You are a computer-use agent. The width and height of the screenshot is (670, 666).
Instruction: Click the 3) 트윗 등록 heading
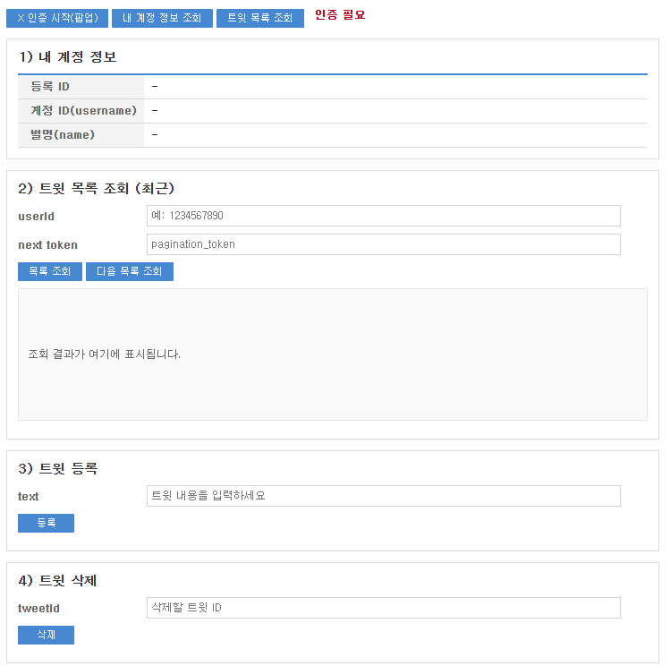click(x=58, y=469)
